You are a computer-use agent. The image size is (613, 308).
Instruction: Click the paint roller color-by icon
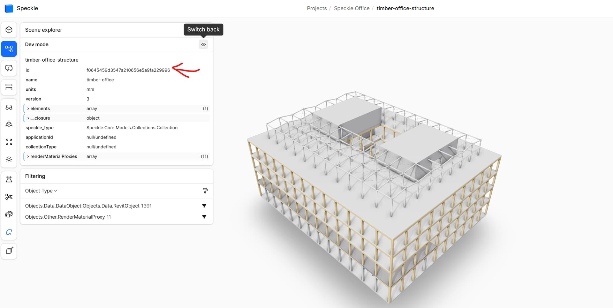pos(205,191)
